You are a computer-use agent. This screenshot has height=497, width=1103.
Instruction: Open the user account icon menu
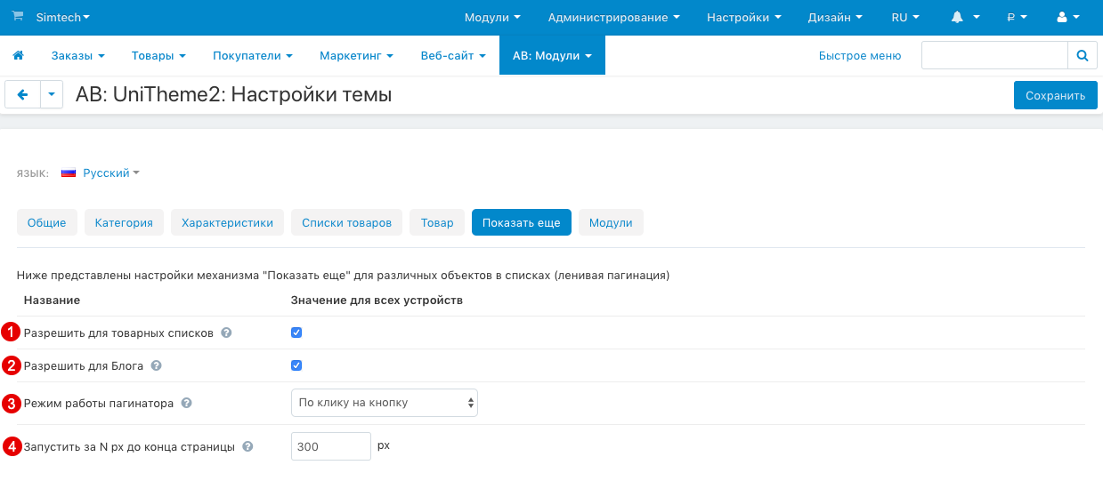(x=1061, y=17)
